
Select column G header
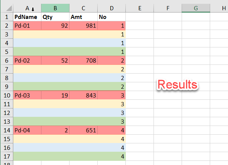click(196, 8)
